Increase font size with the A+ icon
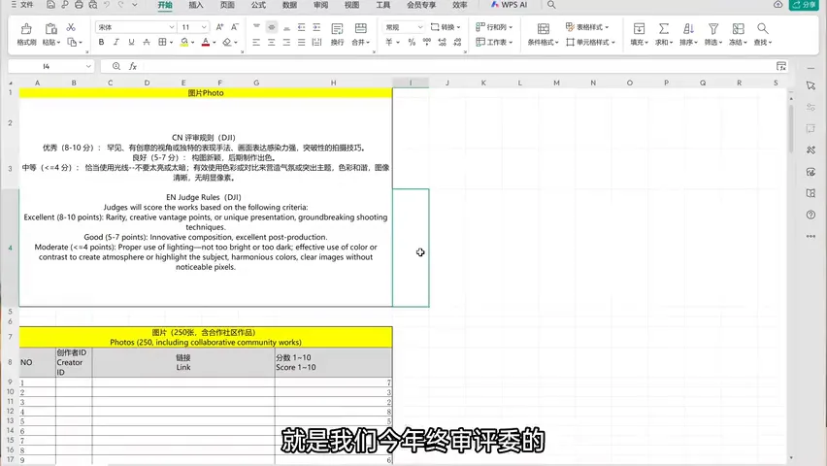Image resolution: width=827 pixels, height=466 pixels. 220,27
